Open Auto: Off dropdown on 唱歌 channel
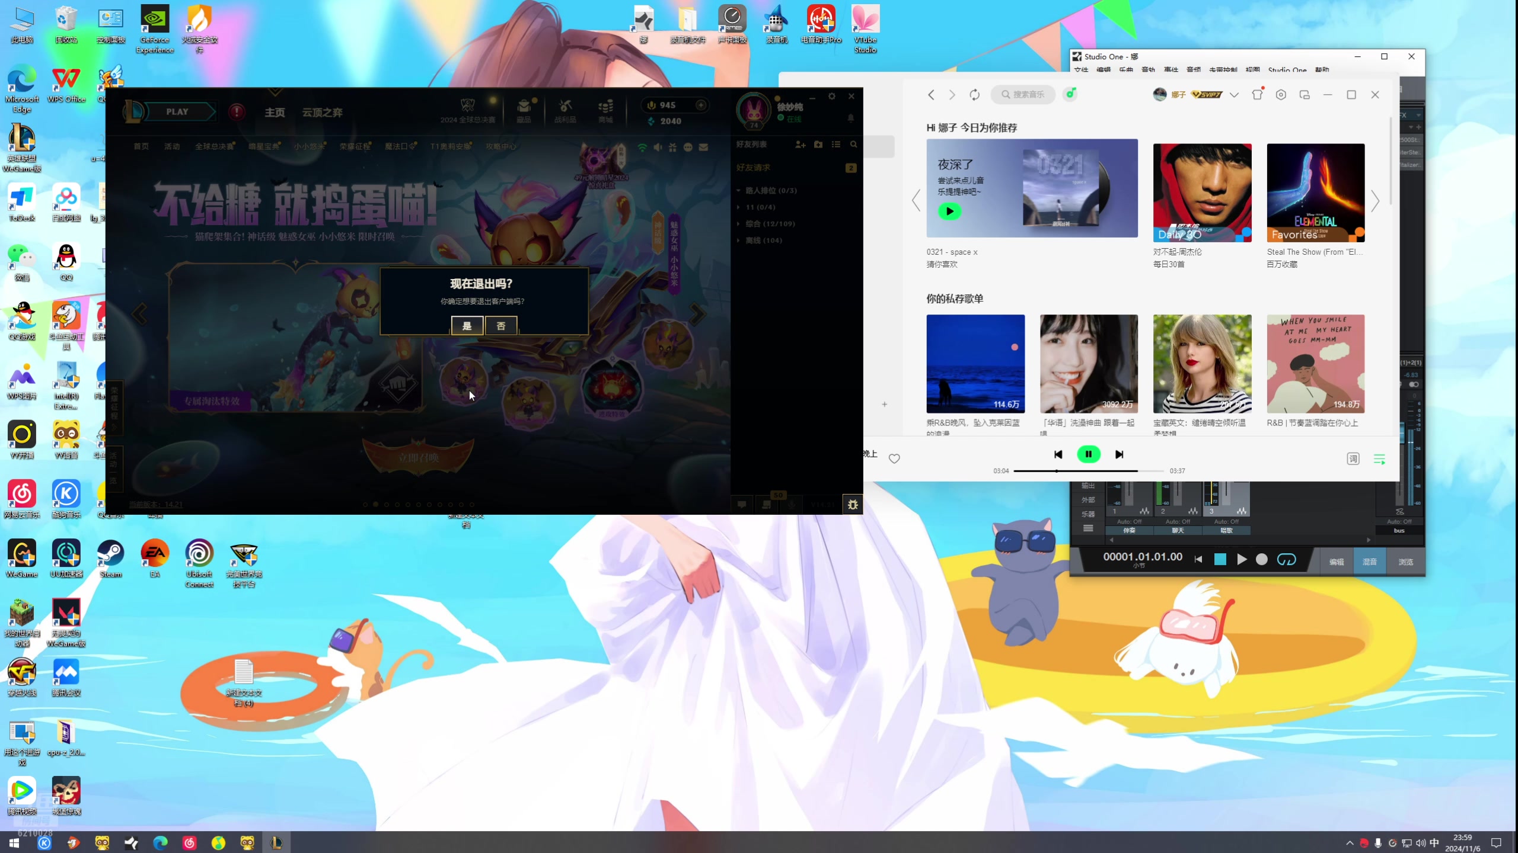 click(x=1226, y=522)
